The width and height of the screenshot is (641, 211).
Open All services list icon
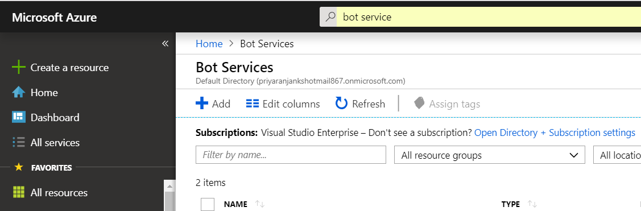tap(19, 142)
